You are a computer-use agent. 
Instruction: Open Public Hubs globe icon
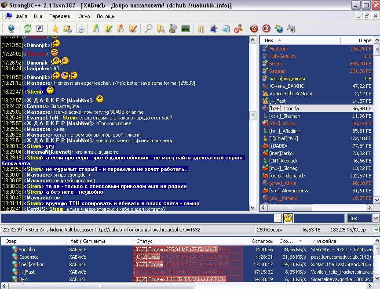point(11,29)
